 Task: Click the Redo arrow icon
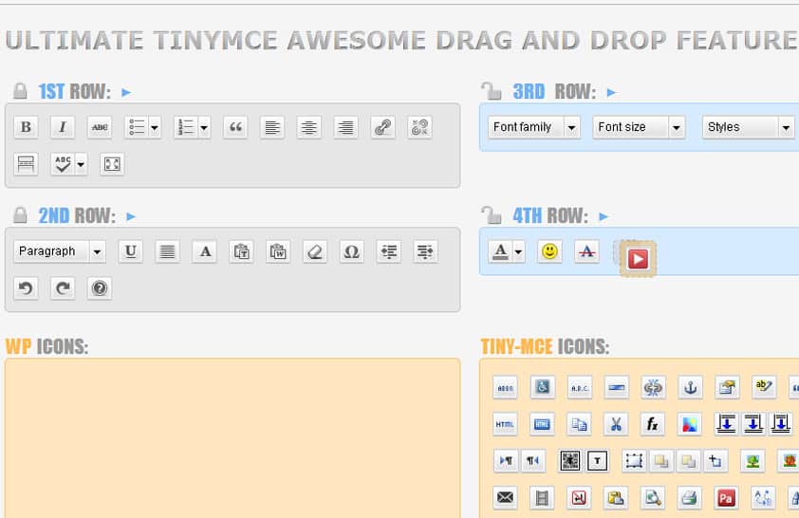63,288
